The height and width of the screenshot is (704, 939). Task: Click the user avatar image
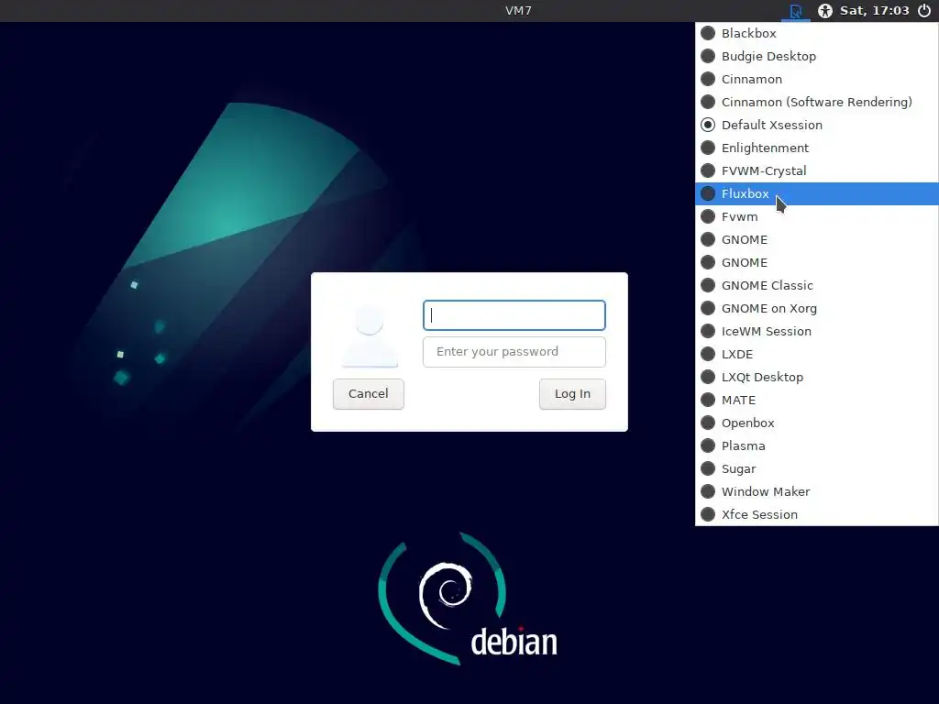pos(370,335)
